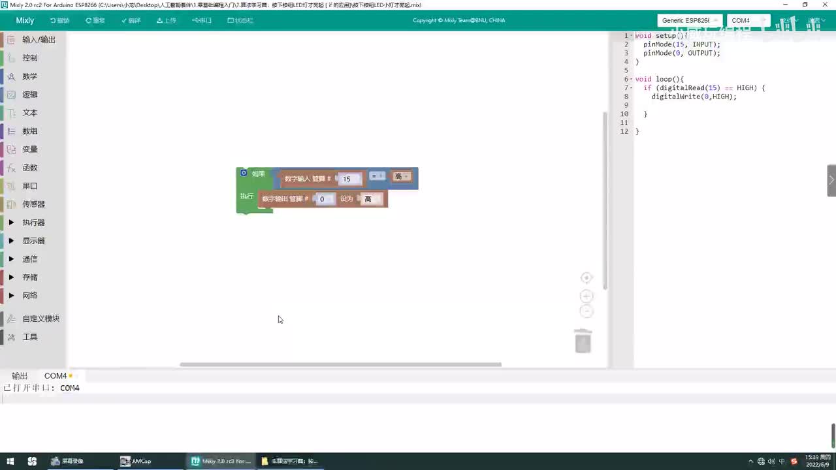The image size is (836, 470).
Task: Toggle the 状态栏 toolbar button
Action: [x=240, y=20]
